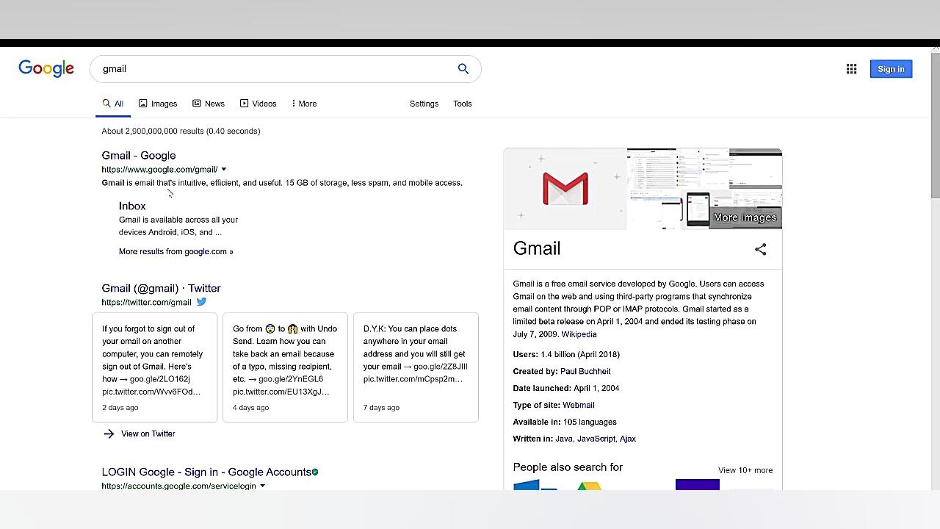Expand the accounts.google.com URL dropdown arrow
940x529 pixels.
click(262, 486)
